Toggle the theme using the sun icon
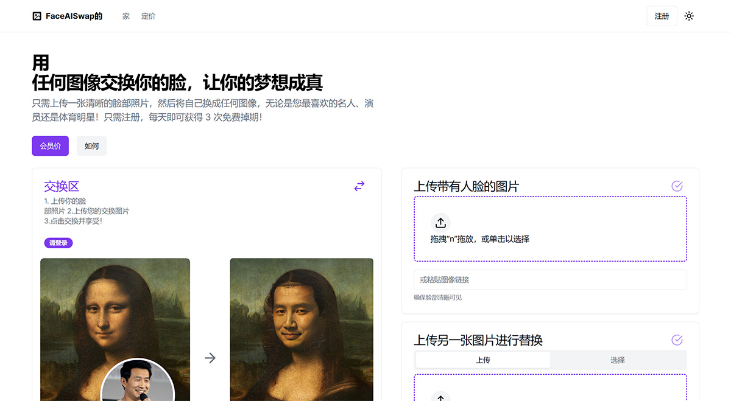This screenshot has width=731, height=401. pyautogui.click(x=689, y=16)
